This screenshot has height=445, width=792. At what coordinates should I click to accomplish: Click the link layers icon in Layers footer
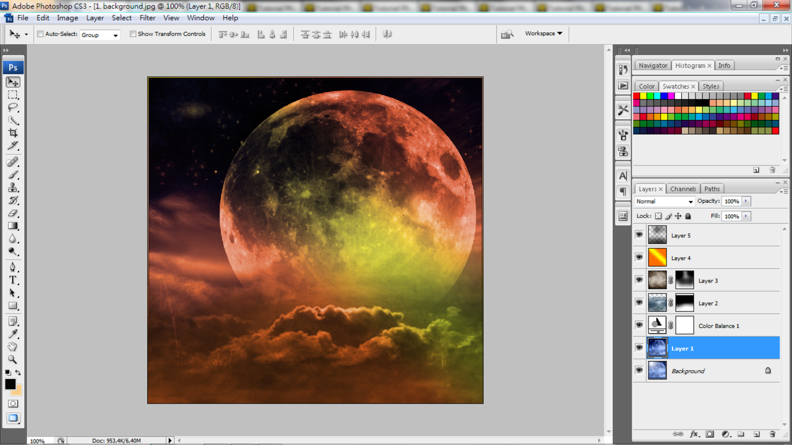click(678, 434)
